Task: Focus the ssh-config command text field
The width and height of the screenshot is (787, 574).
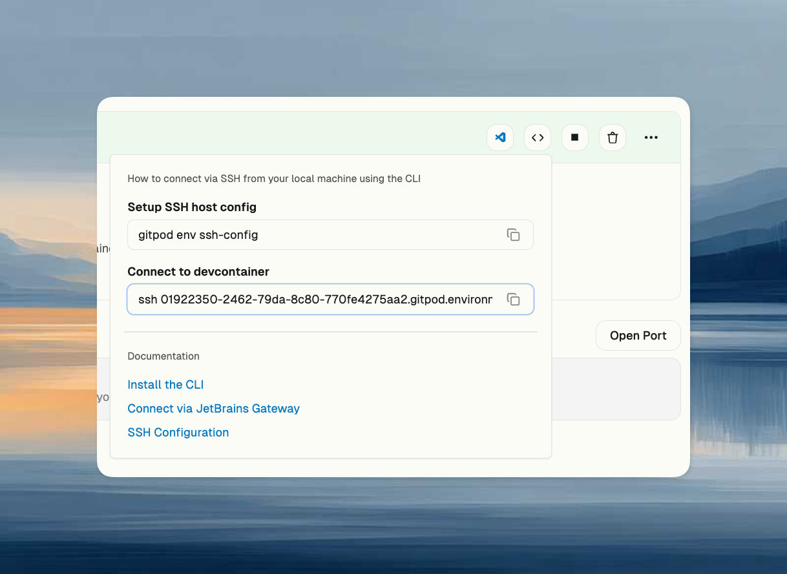Action: (x=291, y=234)
